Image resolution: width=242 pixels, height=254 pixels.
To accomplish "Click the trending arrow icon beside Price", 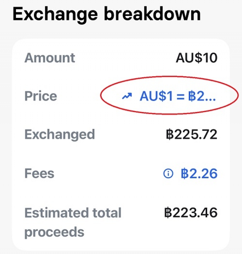I will point(127,96).
